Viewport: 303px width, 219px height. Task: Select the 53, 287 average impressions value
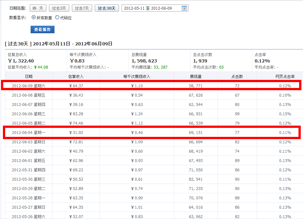coord(161,67)
